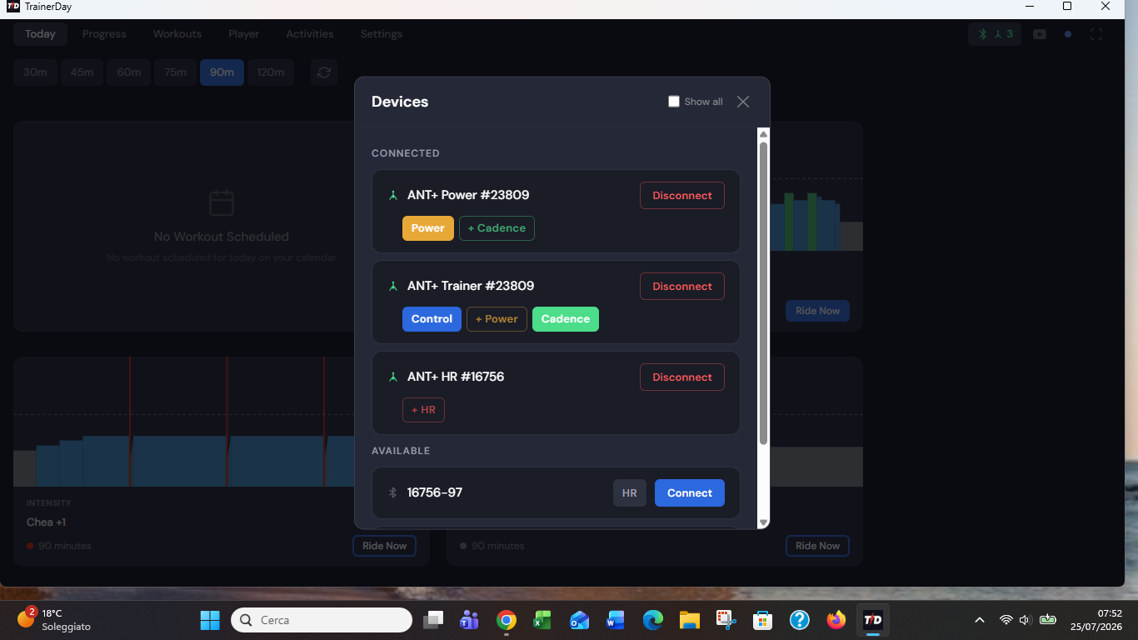Click the blue status dot in header
1138x640 pixels.
[x=1068, y=34]
